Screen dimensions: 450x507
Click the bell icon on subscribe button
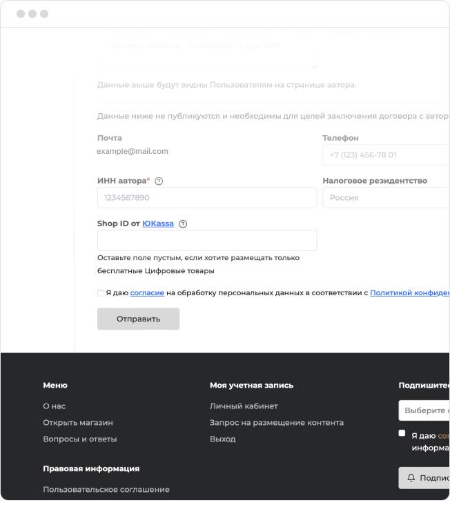(411, 478)
